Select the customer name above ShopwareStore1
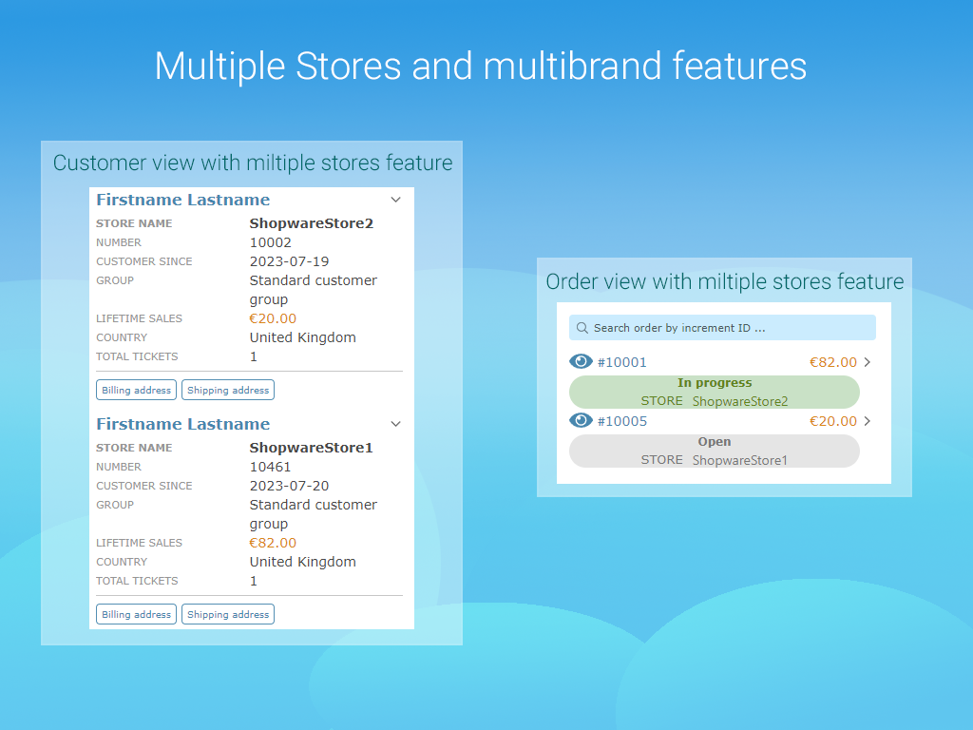This screenshot has width=973, height=730. (x=182, y=424)
